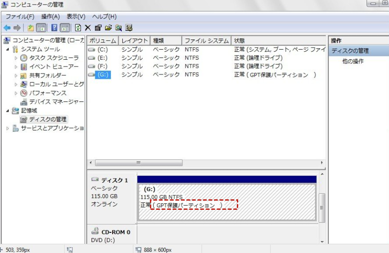
Task: Open 操作(A) menu
Action: (51, 17)
